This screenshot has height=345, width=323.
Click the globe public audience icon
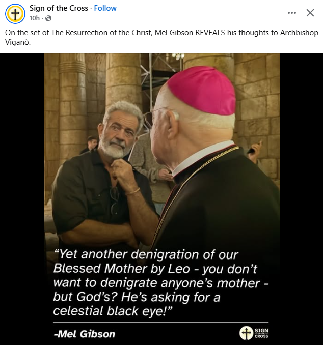click(48, 18)
